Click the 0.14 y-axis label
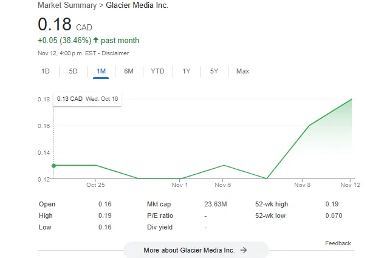 [44, 153]
